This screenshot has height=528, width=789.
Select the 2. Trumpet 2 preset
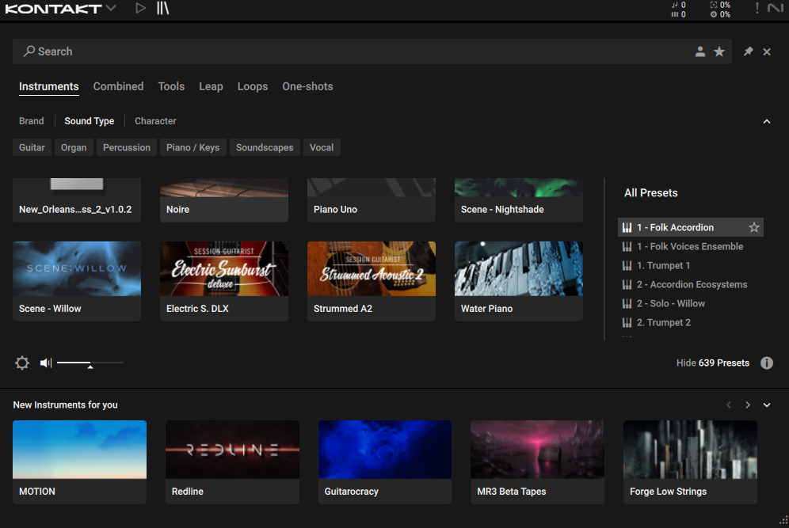pos(691,323)
